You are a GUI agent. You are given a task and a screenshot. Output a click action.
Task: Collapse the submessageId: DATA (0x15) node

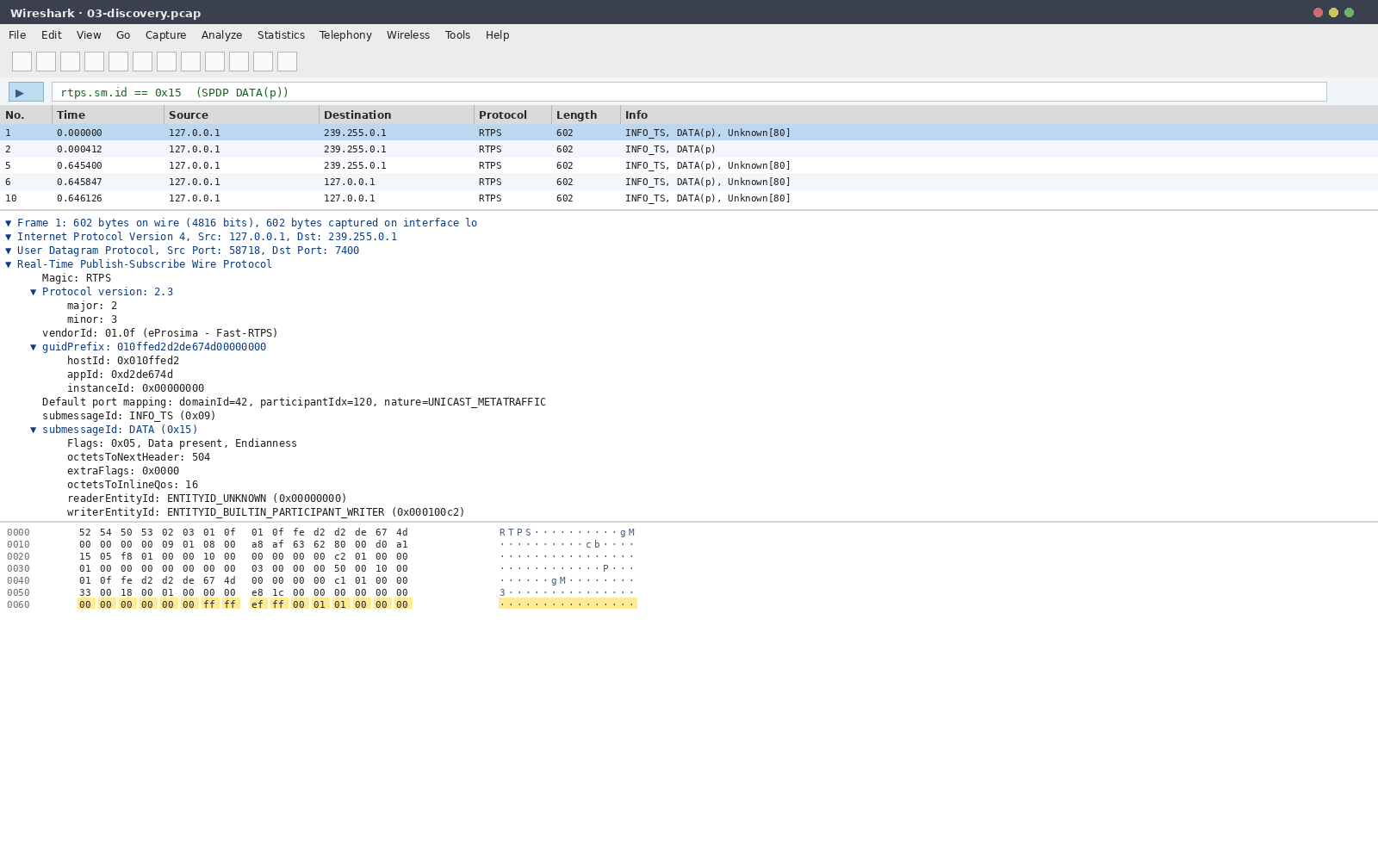[x=34, y=430]
